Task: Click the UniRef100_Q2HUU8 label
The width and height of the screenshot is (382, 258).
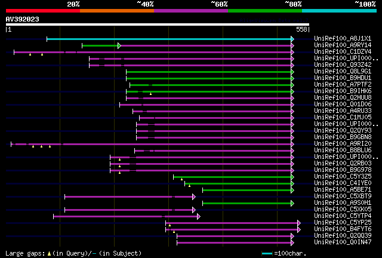Action: [x=343, y=98]
